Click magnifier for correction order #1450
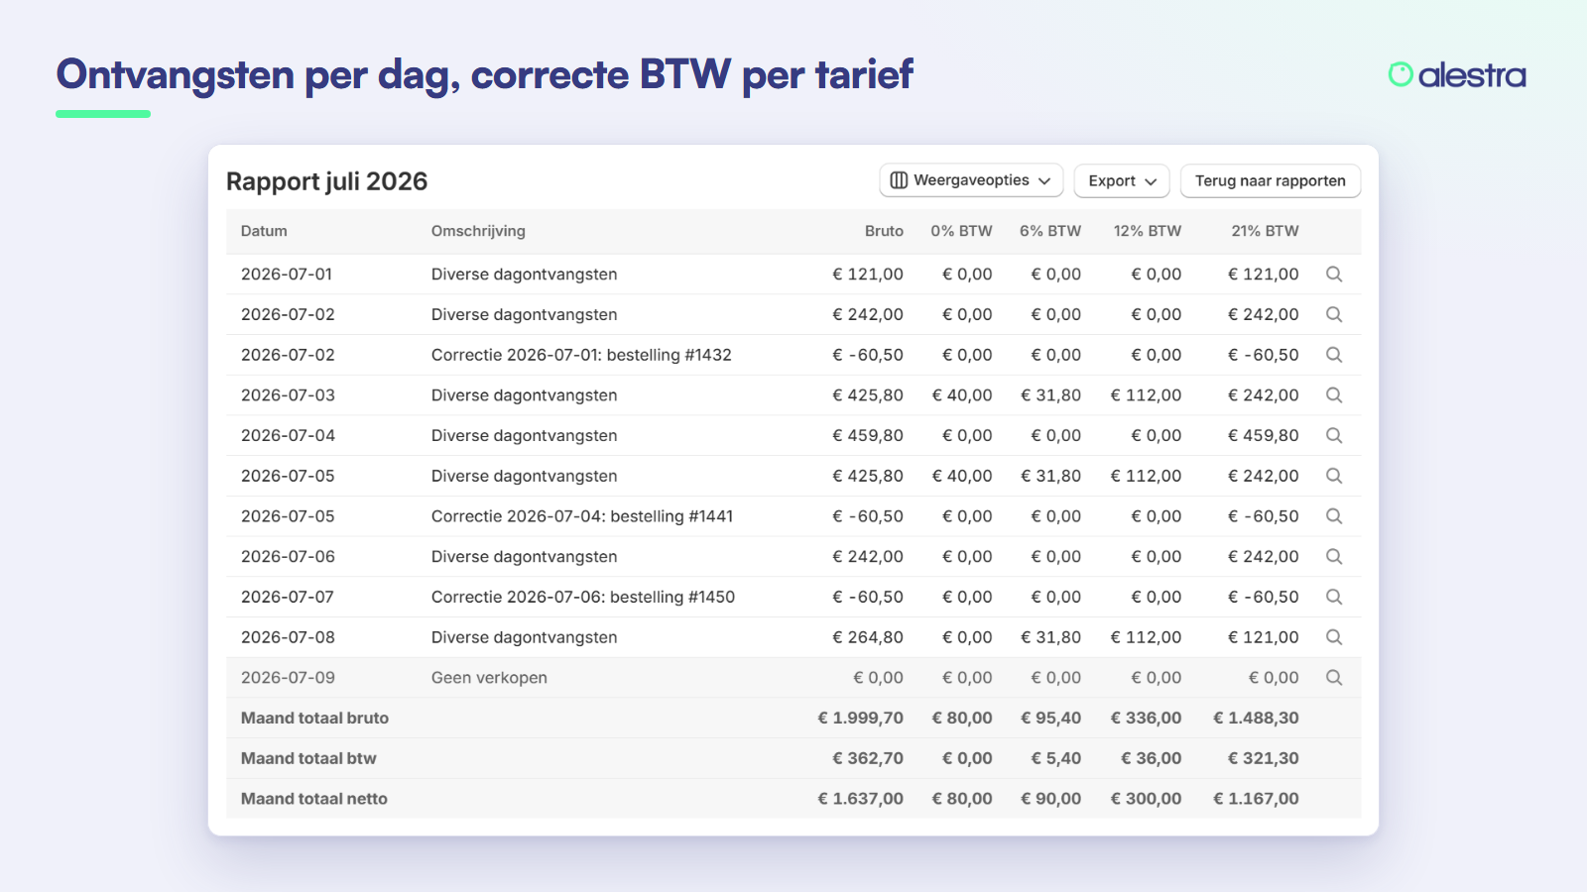1587x892 pixels. [x=1334, y=598]
